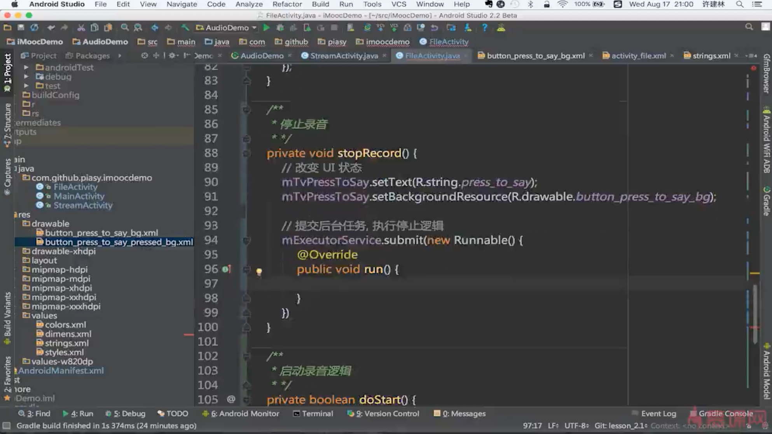Open the Project panel settings gear dropdown
This screenshot has height=434, width=772.
point(173,56)
